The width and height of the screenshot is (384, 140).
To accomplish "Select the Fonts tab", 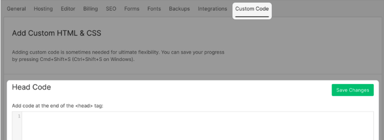I will point(154,9).
